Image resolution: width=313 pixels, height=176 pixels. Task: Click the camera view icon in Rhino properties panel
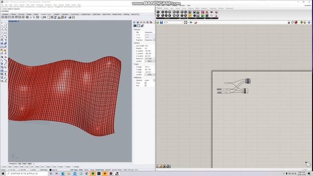(x=135, y=26)
